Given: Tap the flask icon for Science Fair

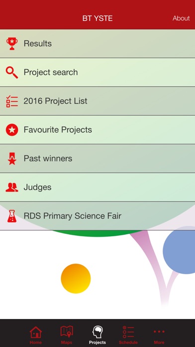Looking at the screenshot, I should coord(12,216).
